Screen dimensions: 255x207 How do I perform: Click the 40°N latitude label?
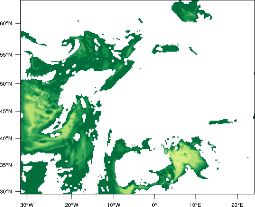tap(6, 139)
